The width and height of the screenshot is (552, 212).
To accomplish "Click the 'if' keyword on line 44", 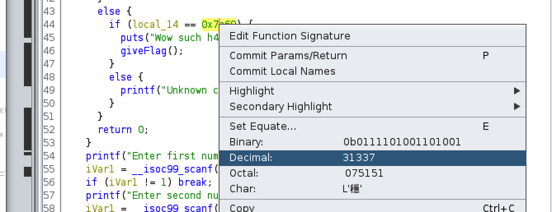I will click(115, 25).
